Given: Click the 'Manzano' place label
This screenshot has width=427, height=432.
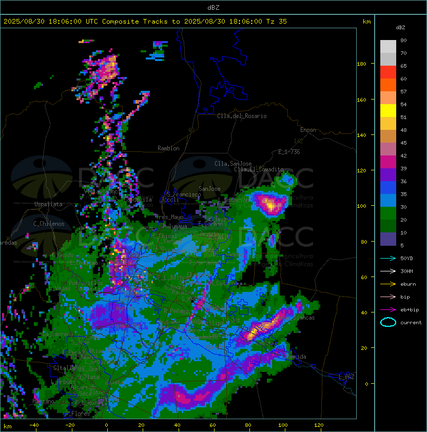Looking at the screenshot, I should (x=43, y=401).
